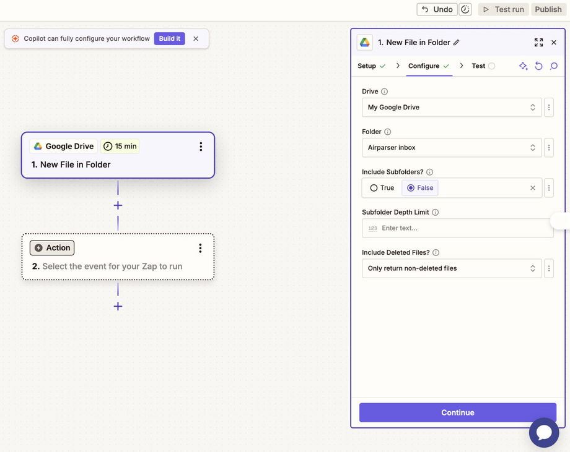Expand the step panel to fullscreen
570x452 pixels.
539,43
